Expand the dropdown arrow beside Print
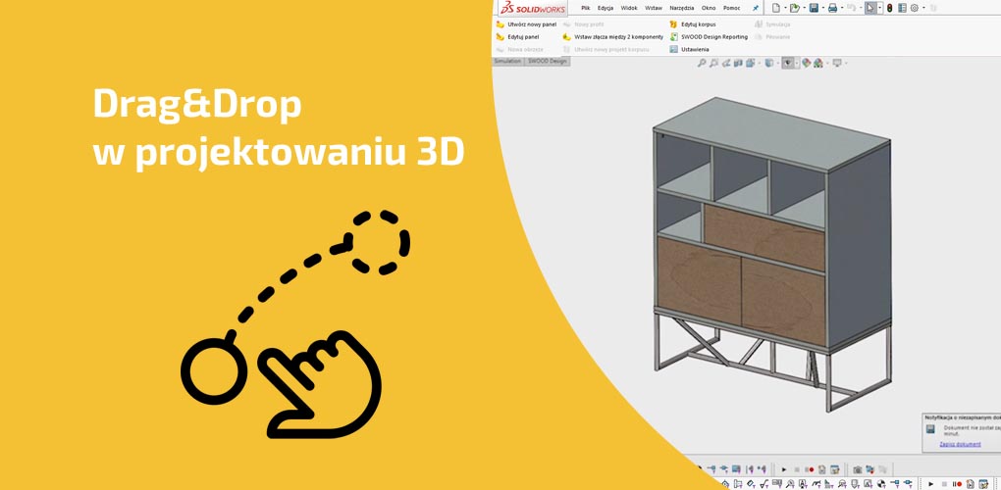 pos(842,8)
